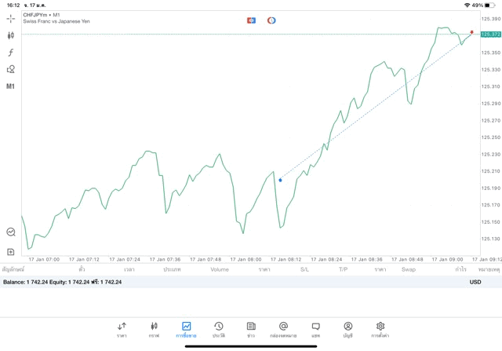502x351 pixels.
Task: Tap the blue-red circular trade icon
Action: (x=271, y=20)
